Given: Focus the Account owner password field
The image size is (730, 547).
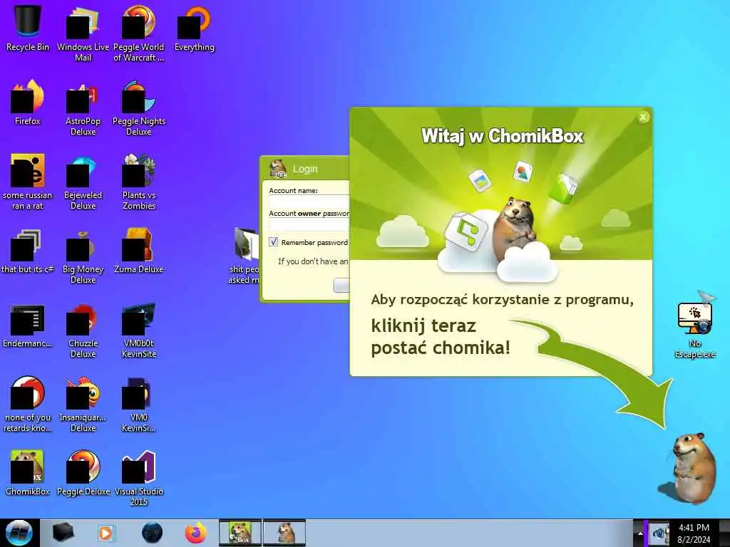Looking at the screenshot, I should point(309,224).
